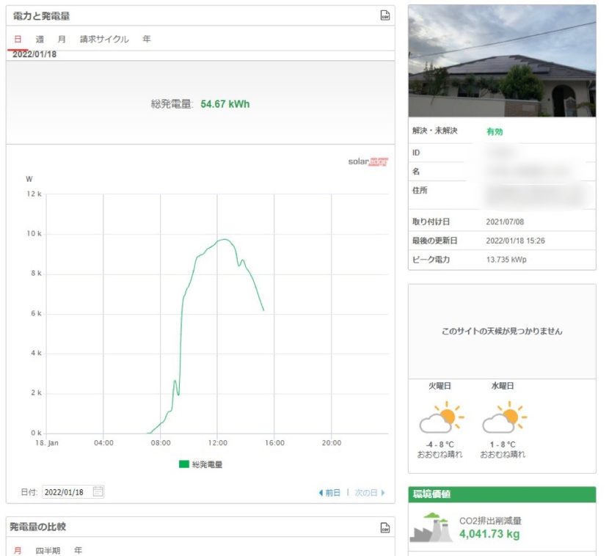Select 四半期 quarter tab in comparison panel
The width and height of the screenshot is (609, 556).
tap(48, 550)
